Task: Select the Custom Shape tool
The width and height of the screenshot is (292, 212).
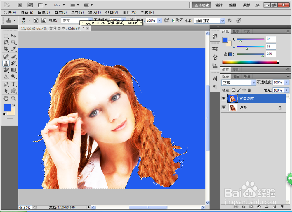Action: click(13, 91)
